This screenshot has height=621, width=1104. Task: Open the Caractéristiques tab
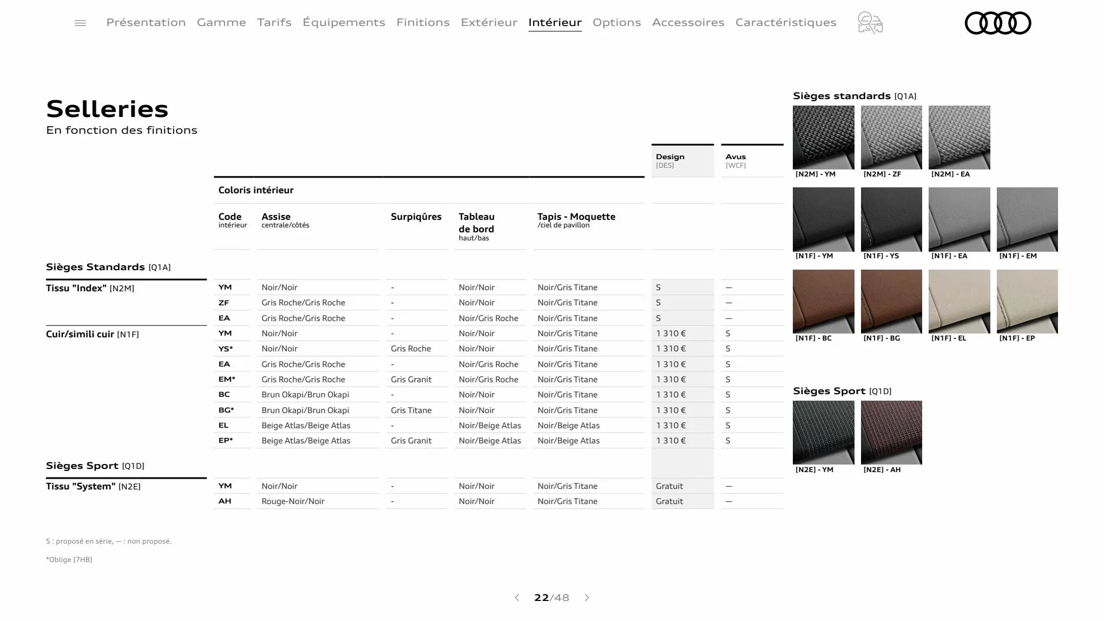click(786, 22)
